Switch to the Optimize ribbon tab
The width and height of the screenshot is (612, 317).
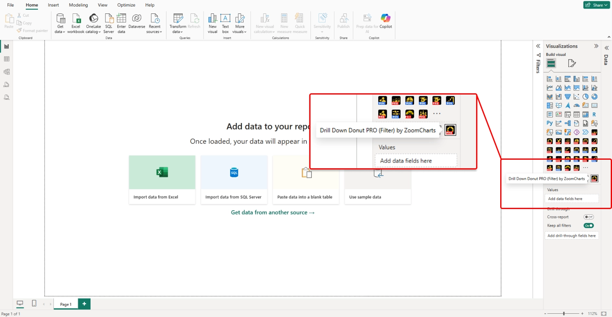[126, 5]
